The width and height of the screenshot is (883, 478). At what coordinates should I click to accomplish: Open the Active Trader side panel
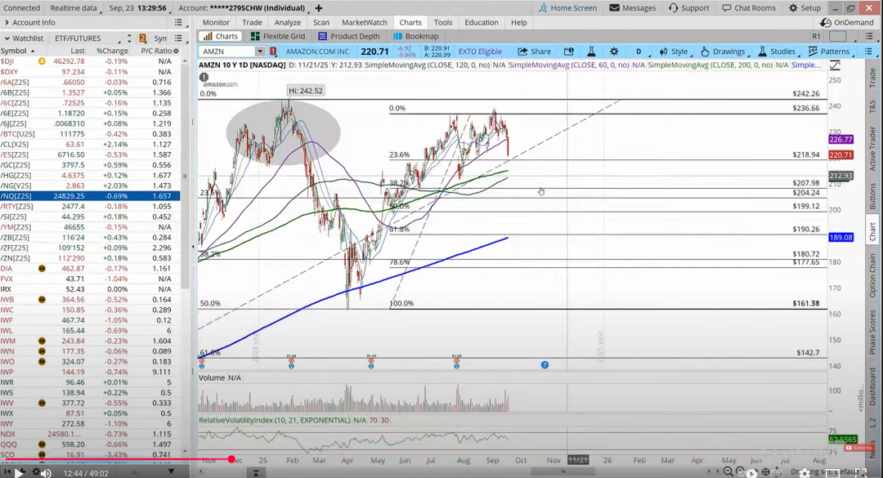[872, 148]
